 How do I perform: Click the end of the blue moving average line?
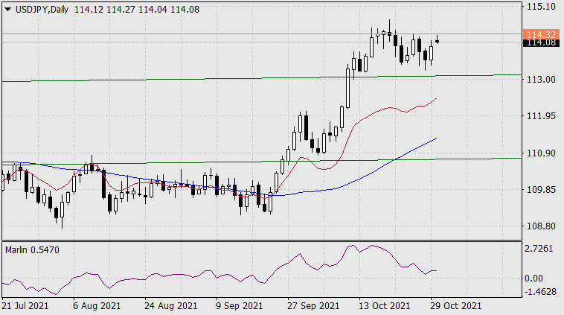[x=436, y=139]
